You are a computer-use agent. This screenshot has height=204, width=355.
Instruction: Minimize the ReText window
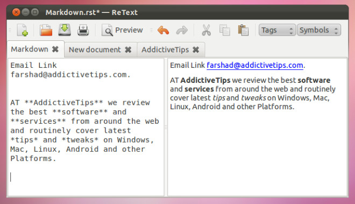(26, 12)
